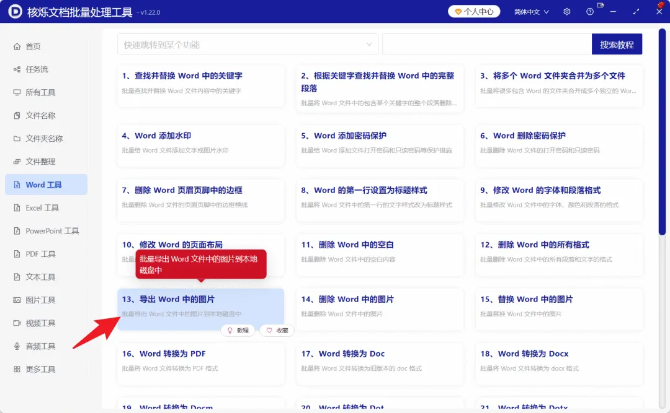Open 个人中心 button
The width and height of the screenshot is (670, 413).
coord(474,12)
